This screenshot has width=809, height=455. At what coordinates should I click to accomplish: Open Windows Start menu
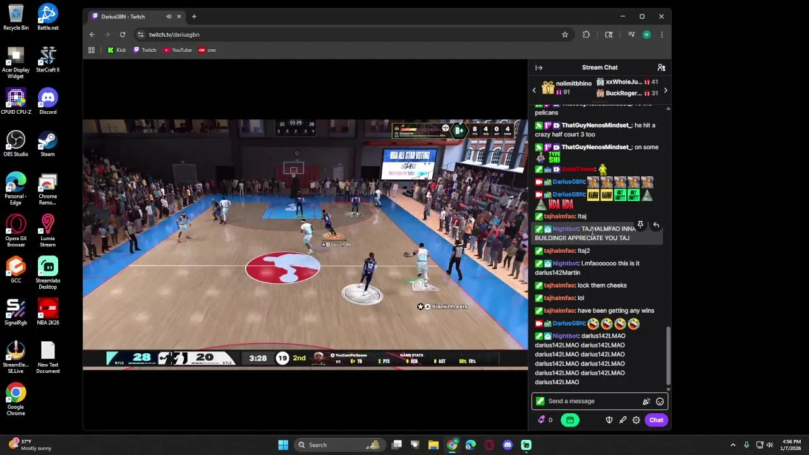click(283, 445)
